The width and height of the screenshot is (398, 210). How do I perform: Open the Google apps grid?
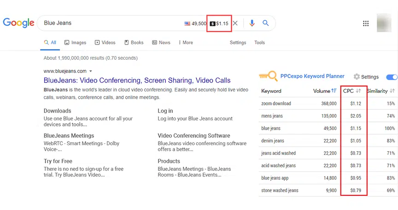(366, 23)
